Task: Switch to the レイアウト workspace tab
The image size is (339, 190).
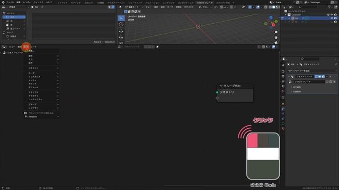Action: (x=63, y=3)
